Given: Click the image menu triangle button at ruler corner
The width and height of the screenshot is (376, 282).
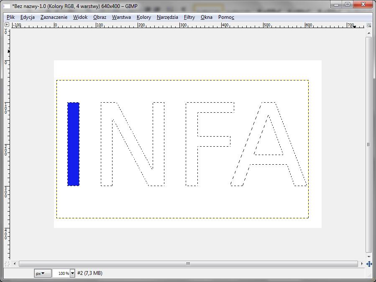Looking at the screenshot, I should coord(7,24).
